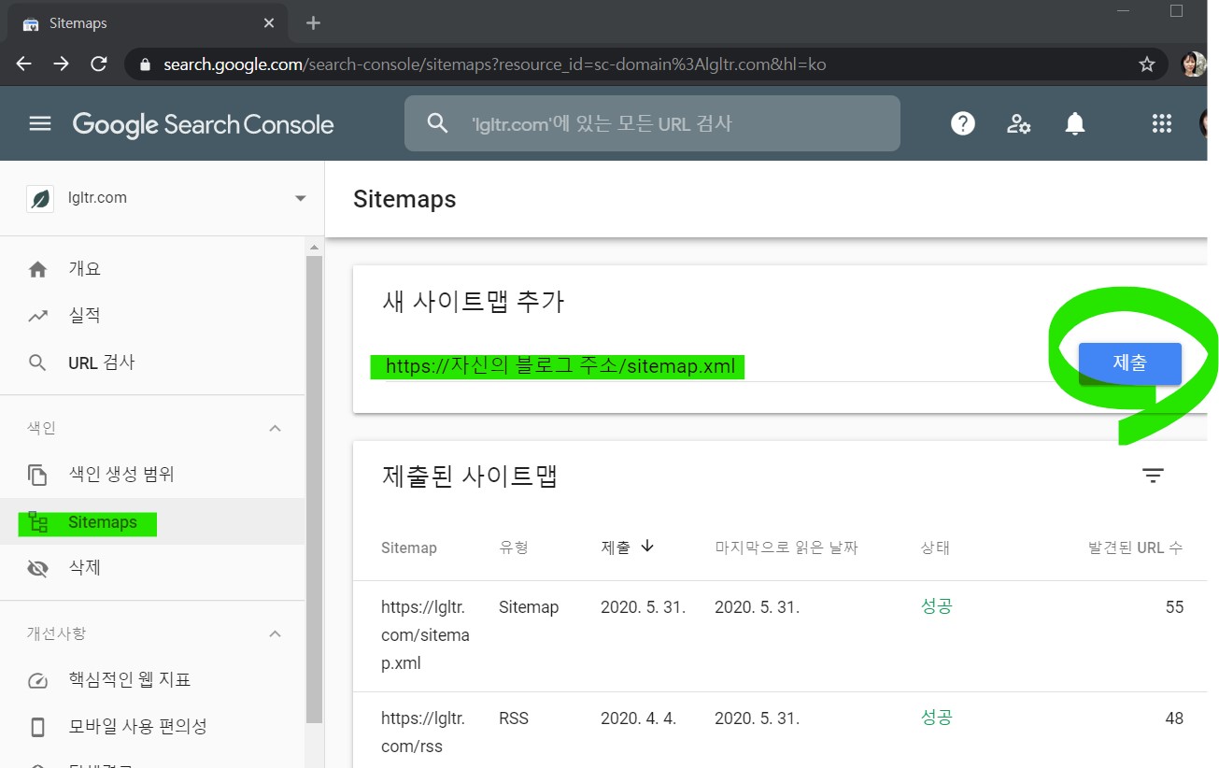This screenshot has width=1219, height=768.
Task: Open the Google apps grid
Action: click(1161, 123)
